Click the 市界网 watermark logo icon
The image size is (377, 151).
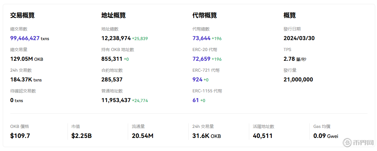point(347,142)
